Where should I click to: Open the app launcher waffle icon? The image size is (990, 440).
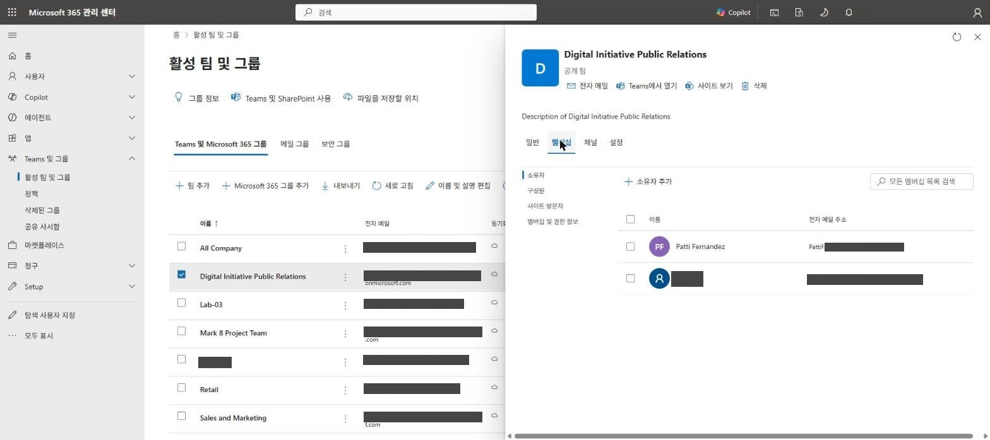(x=12, y=12)
